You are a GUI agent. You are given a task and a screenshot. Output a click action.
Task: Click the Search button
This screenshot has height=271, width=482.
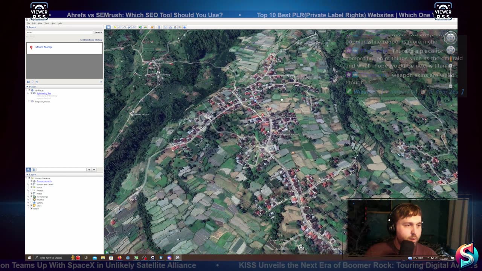(98, 32)
